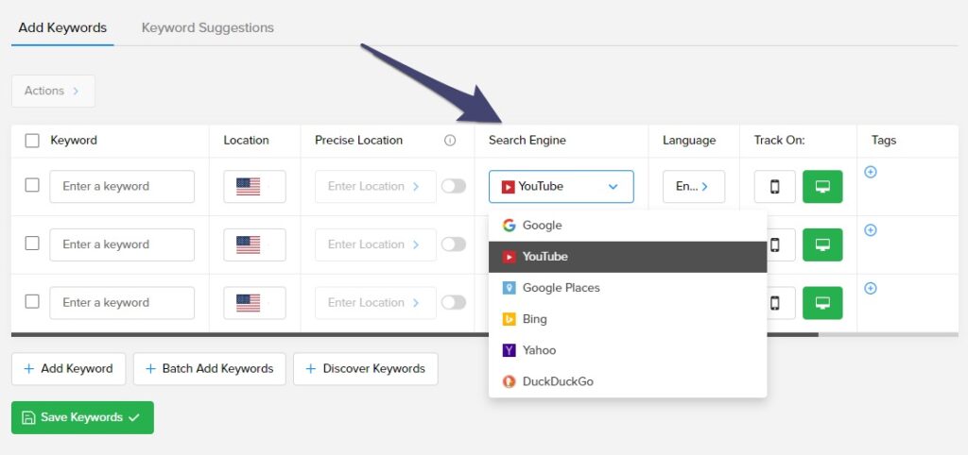Open the US flag location dropdown, first row

[254, 186]
